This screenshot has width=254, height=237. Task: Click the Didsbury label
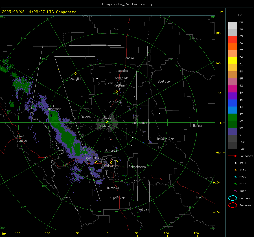point(106,126)
